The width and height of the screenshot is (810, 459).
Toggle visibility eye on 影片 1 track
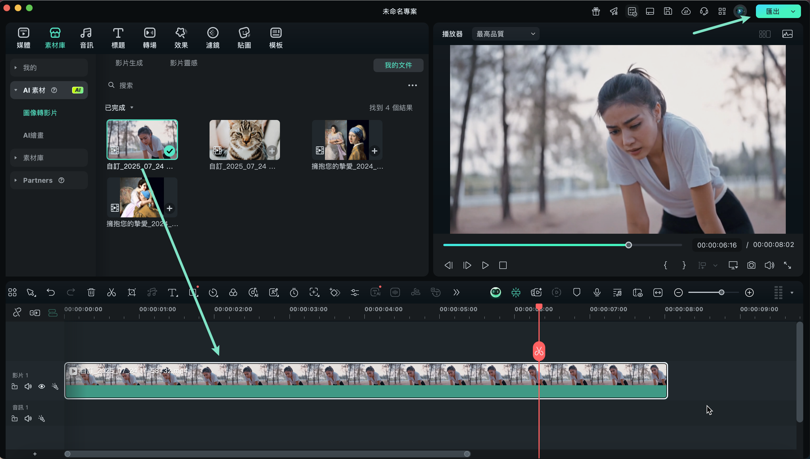(x=42, y=387)
